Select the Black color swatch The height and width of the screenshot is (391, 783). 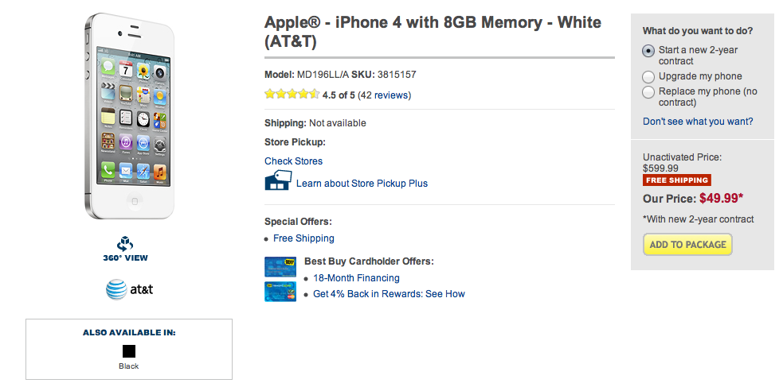tap(129, 350)
